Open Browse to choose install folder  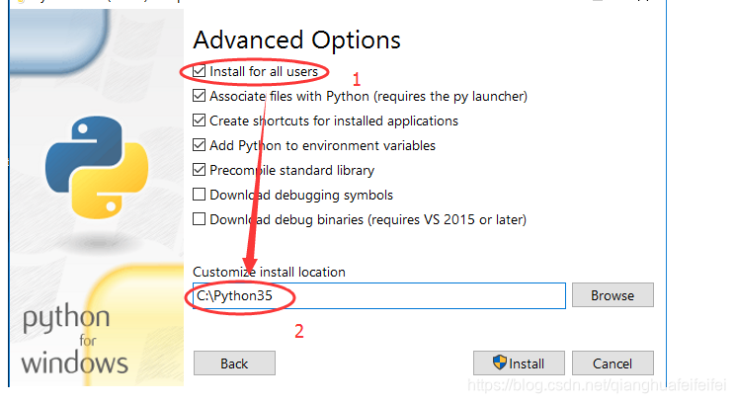612,295
